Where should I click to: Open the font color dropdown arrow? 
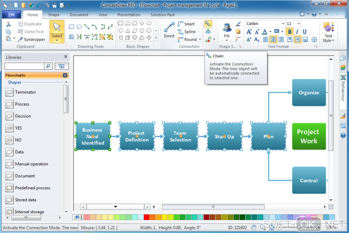point(270,32)
